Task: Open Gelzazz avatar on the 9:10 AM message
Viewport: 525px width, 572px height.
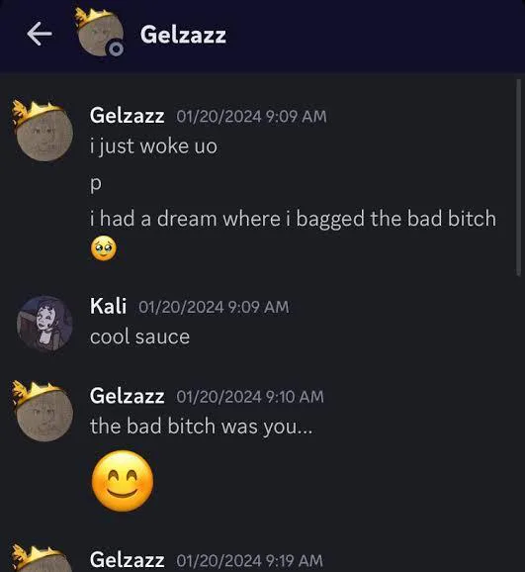Action: pyautogui.click(x=44, y=412)
